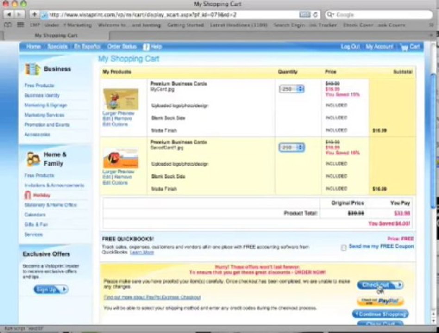Open quantity dropdown for SavedCard1.jpg item
The image size is (439, 333).
coord(292,148)
